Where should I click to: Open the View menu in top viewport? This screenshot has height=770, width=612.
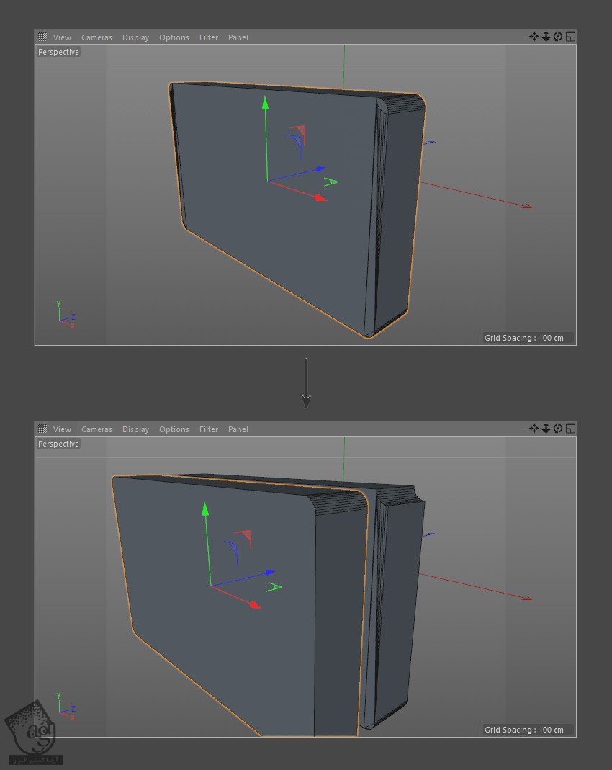62,37
